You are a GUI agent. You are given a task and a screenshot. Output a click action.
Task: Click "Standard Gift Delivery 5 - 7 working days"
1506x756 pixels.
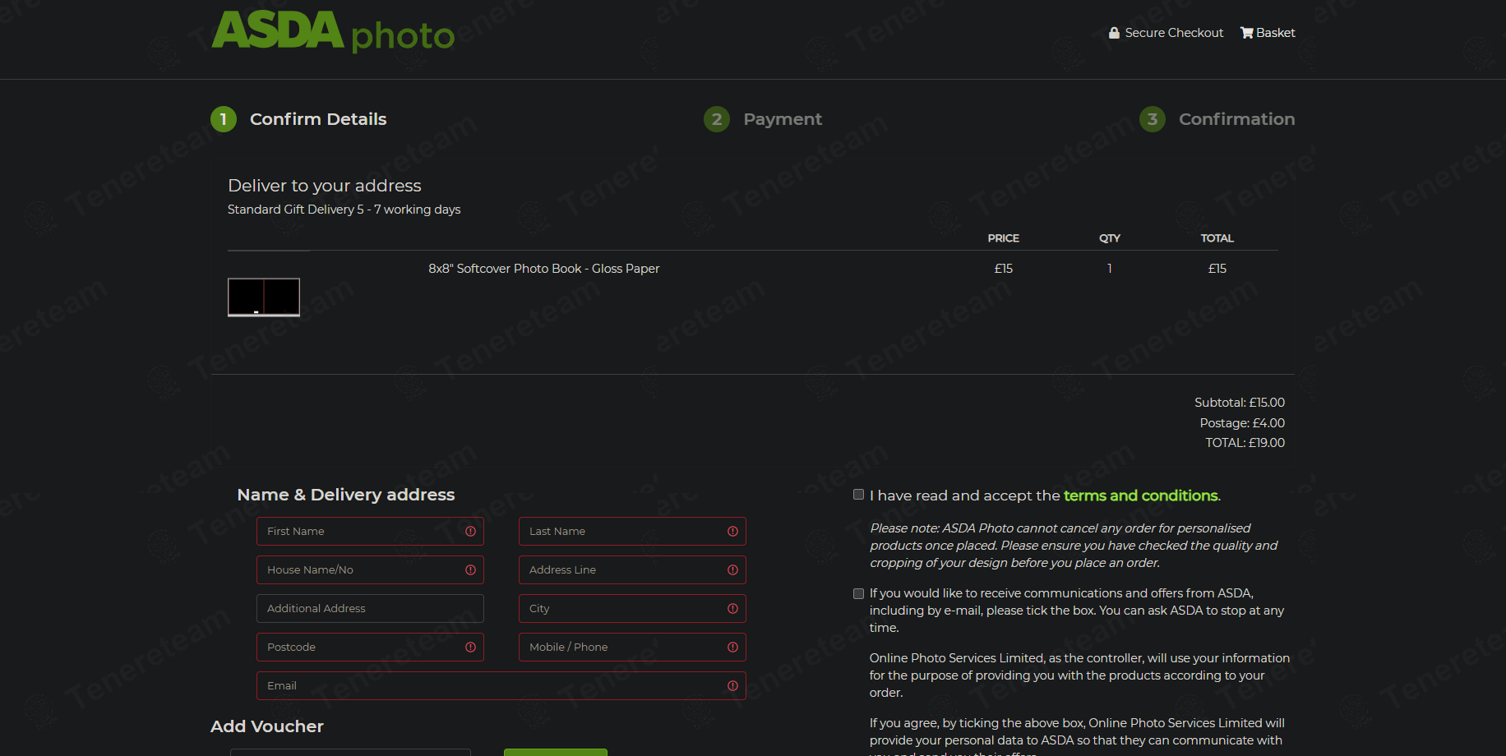344,210
